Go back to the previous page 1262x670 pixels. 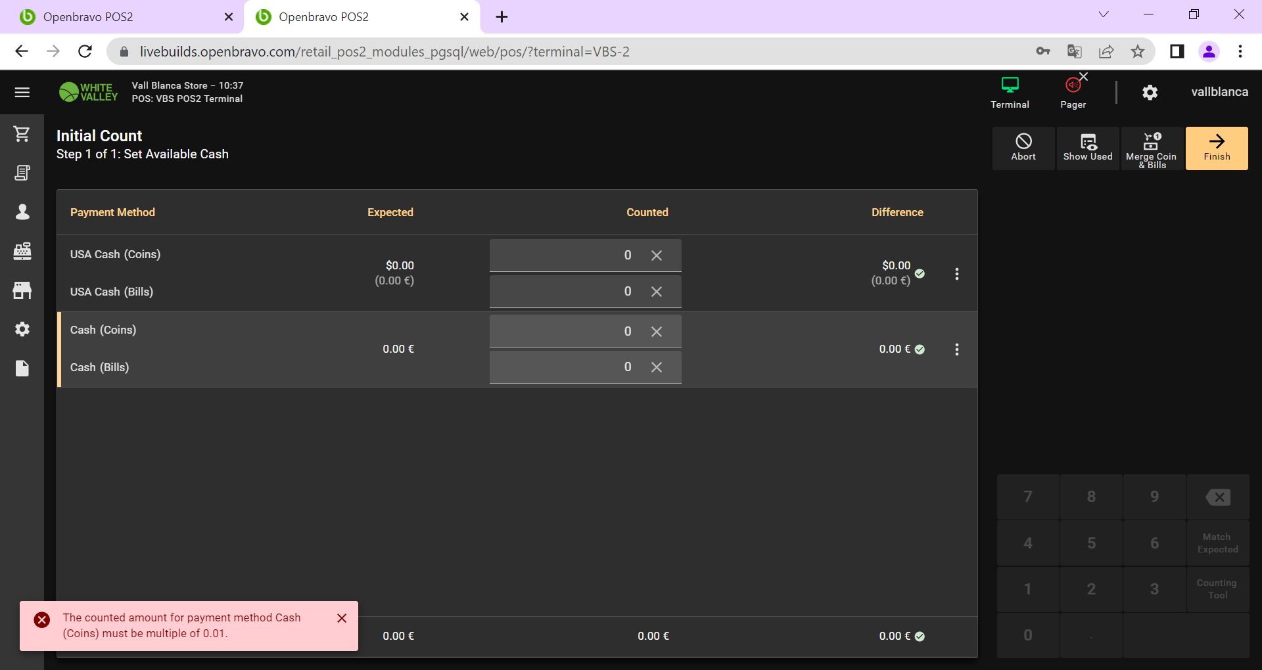(x=22, y=51)
